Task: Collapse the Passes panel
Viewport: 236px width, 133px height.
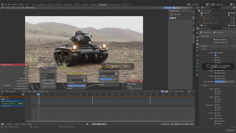Action: 204,46
